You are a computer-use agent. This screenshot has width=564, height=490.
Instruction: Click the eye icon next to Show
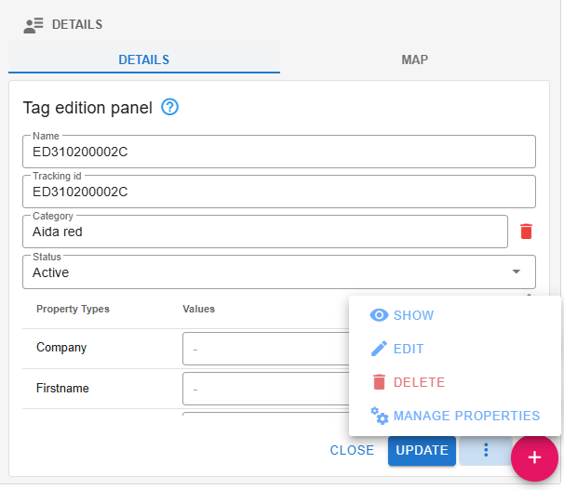click(x=379, y=315)
